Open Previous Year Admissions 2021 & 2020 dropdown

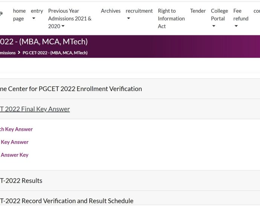pyautogui.click(x=70, y=18)
